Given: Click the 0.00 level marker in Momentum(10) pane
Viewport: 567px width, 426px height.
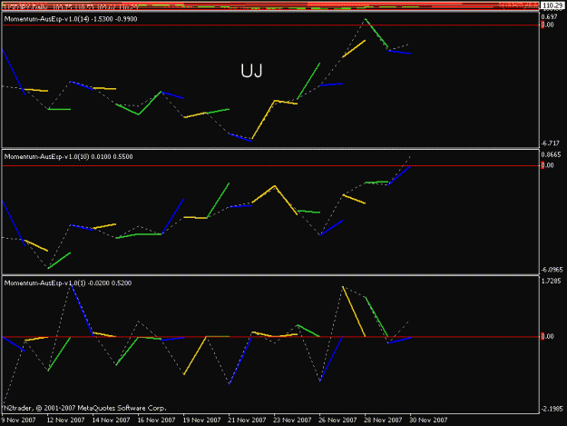Looking at the screenshot, I should 547,165.
